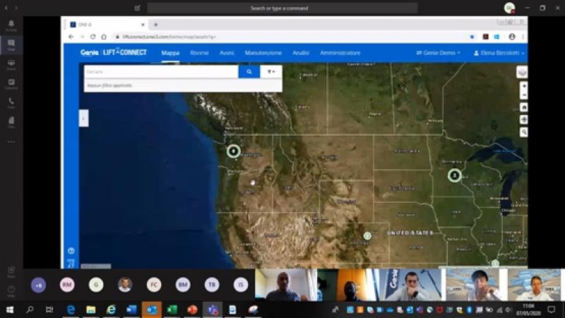Select the asset cluster marker near Washington
The image size is (565, 318).
click(234, 151)
